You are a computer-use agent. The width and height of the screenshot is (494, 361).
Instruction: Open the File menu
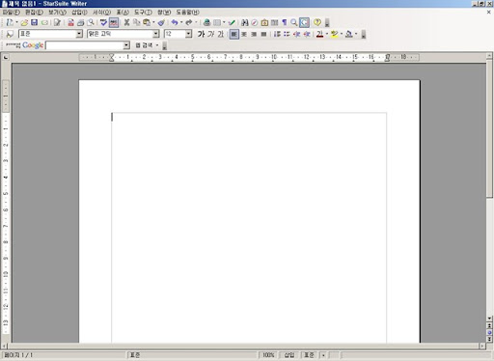pyautogui.click(x=12, y=13)
